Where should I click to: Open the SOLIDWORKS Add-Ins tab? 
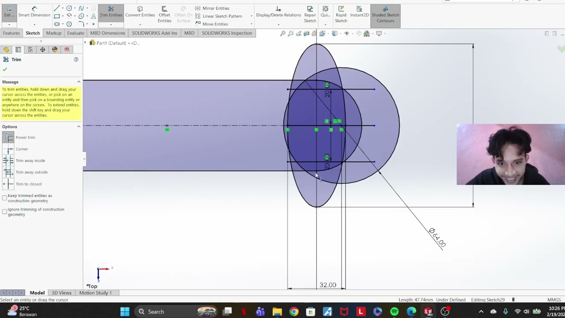[154, 33]
